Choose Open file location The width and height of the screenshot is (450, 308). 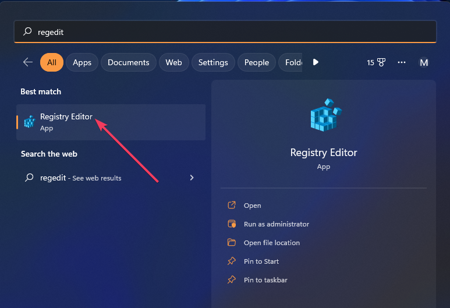[x=272, y=243]
